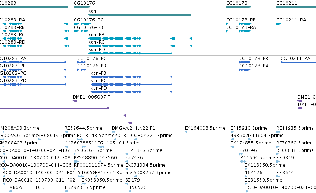This screenshot has width=316, height=193.
Task: Click the 164126 feature label
Action: click(x=254, y=173)
